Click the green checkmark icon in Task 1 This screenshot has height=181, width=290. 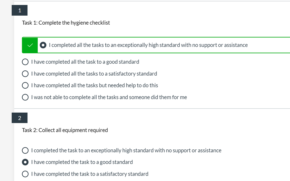tap(30, 45)
